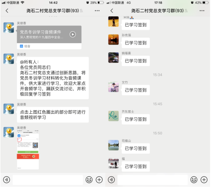
Task: Open the left chat's emoji picker
Action: [89, 180]
